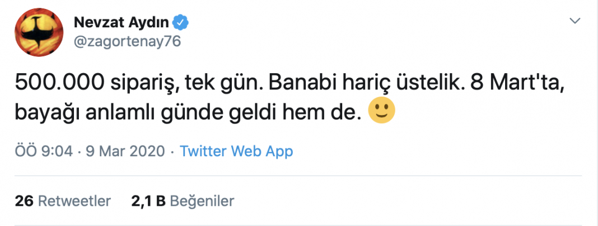View the 26 Retweetler list
Screen dimensions: 598x226
pos(63,201)
